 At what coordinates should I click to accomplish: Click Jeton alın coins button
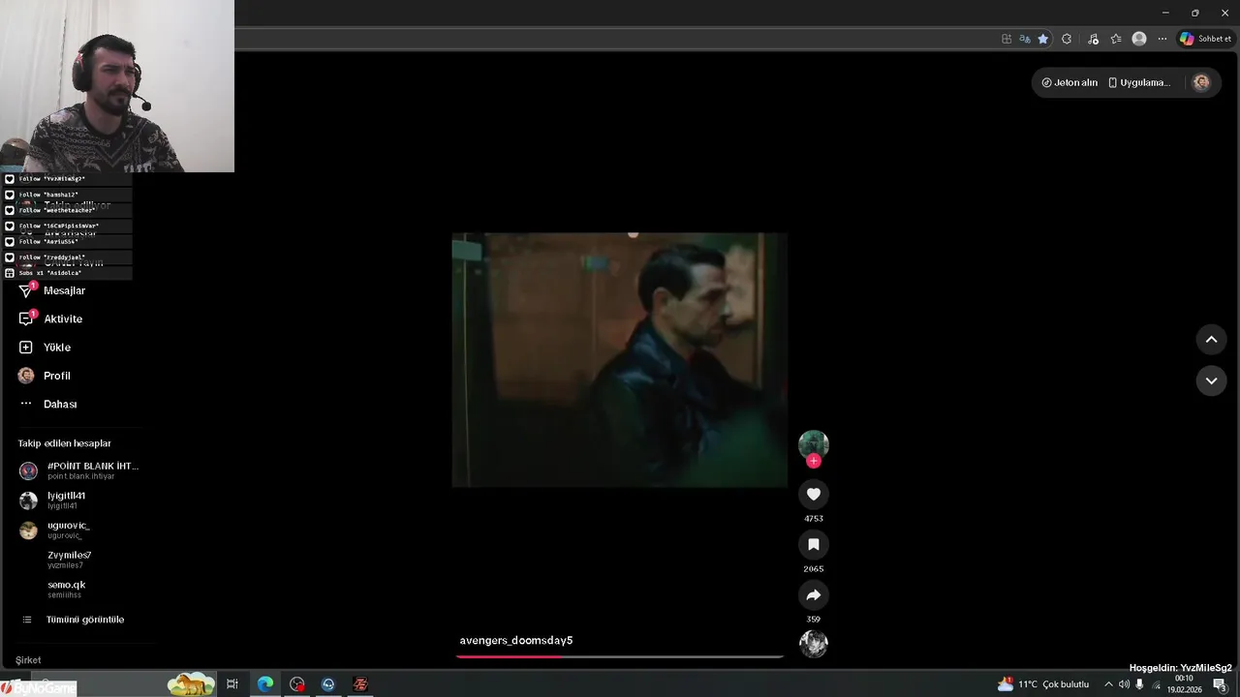(1069, 82)
